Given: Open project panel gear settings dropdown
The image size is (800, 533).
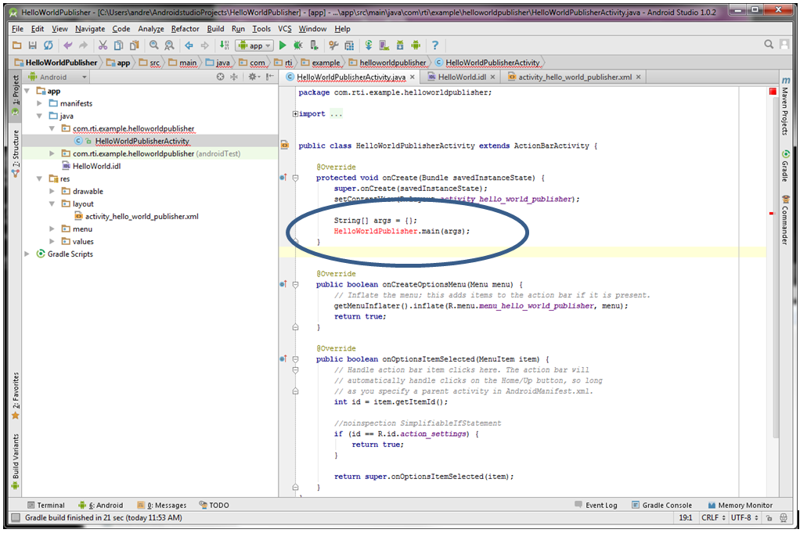Looking at the screenshot, I should 254,77.
